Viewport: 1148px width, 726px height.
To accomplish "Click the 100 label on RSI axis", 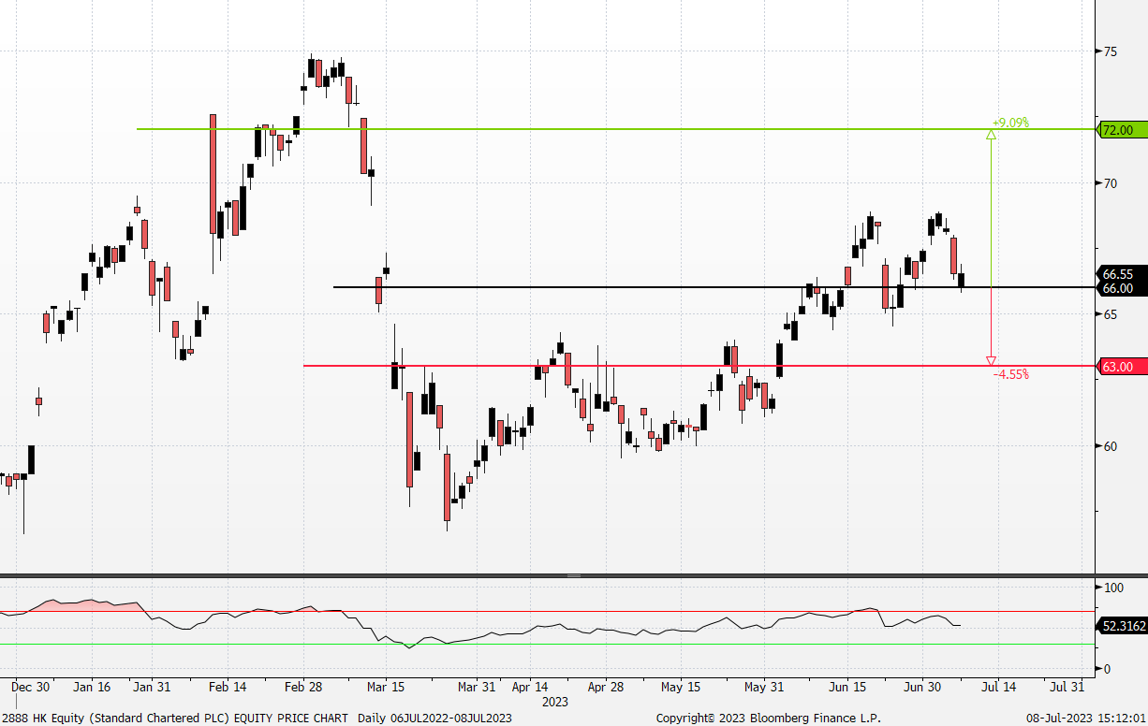I will [x=1113, y=588].
